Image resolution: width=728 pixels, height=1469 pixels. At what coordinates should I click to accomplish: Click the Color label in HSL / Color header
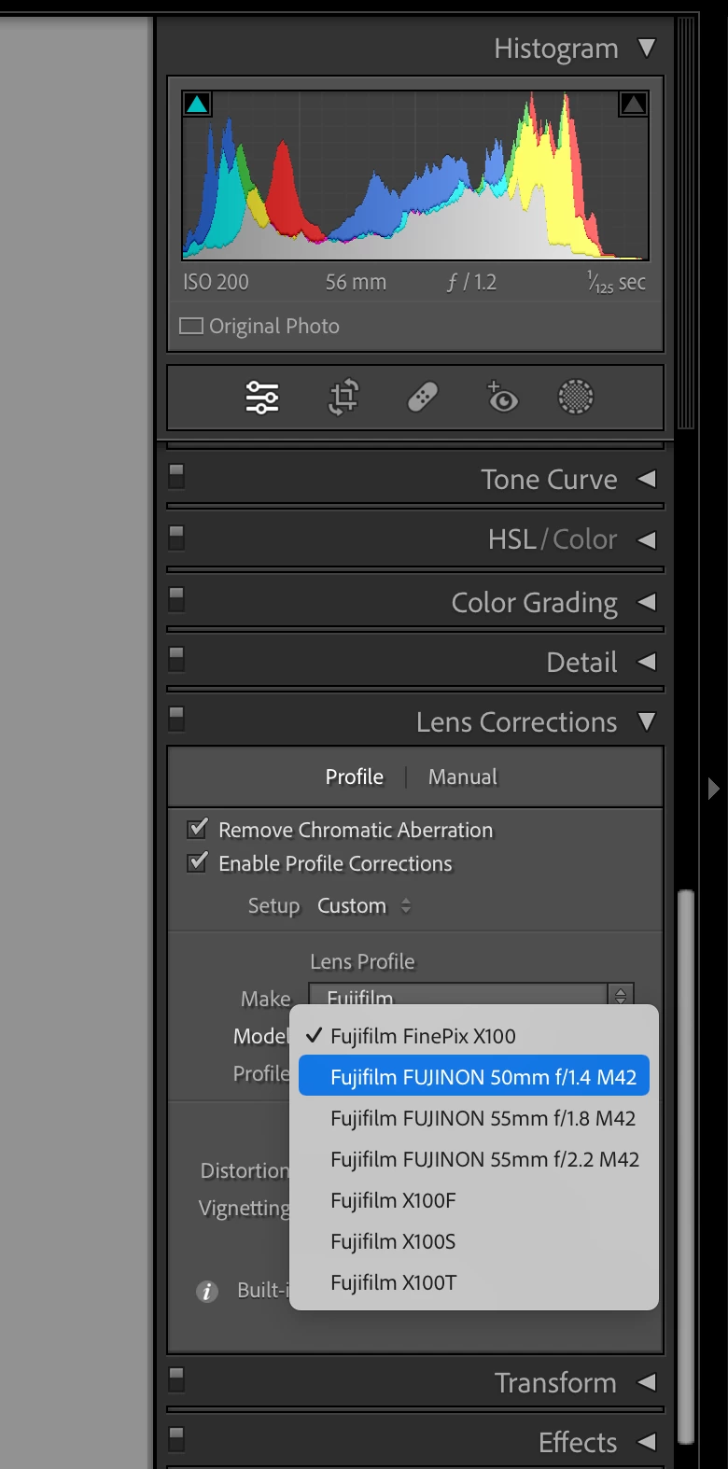(x=585, y=539)
